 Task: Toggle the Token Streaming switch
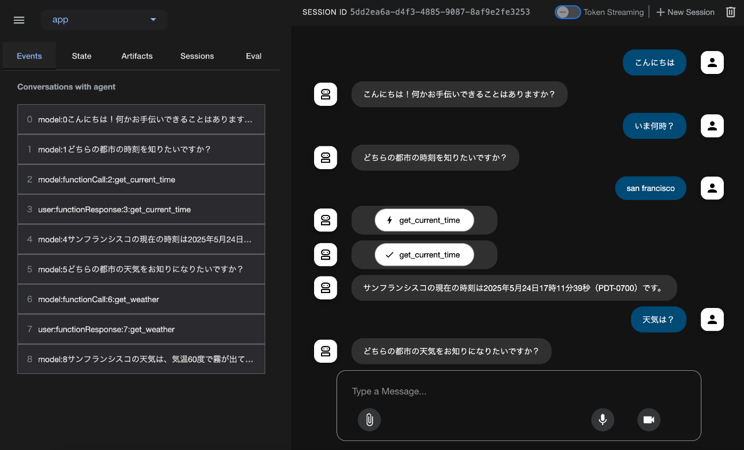(568, 12)
